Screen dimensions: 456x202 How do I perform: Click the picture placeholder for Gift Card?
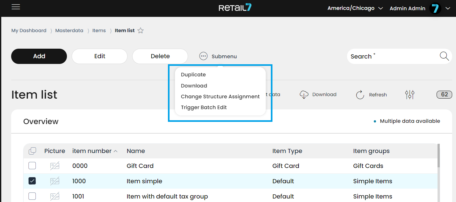(x=55, y=166)
